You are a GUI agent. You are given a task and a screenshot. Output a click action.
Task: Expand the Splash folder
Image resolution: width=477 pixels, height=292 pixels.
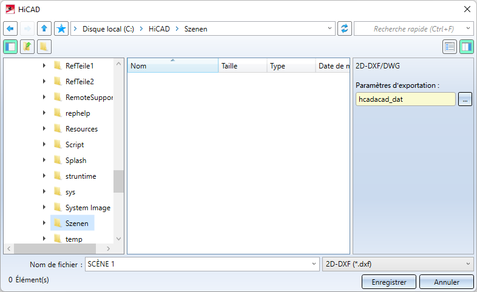point(44,161)
